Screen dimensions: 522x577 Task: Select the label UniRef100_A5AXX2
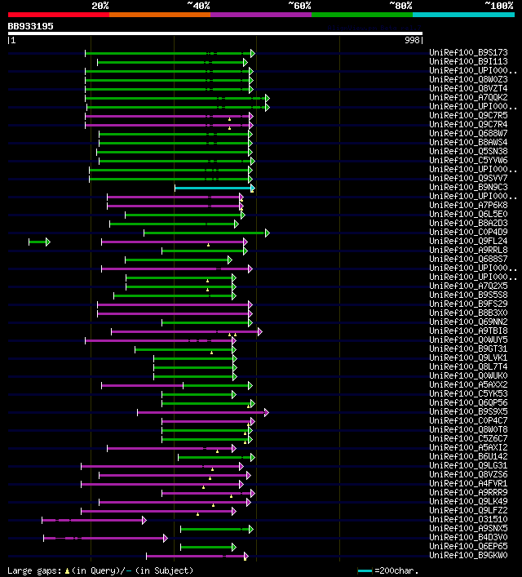click(468, 384)
